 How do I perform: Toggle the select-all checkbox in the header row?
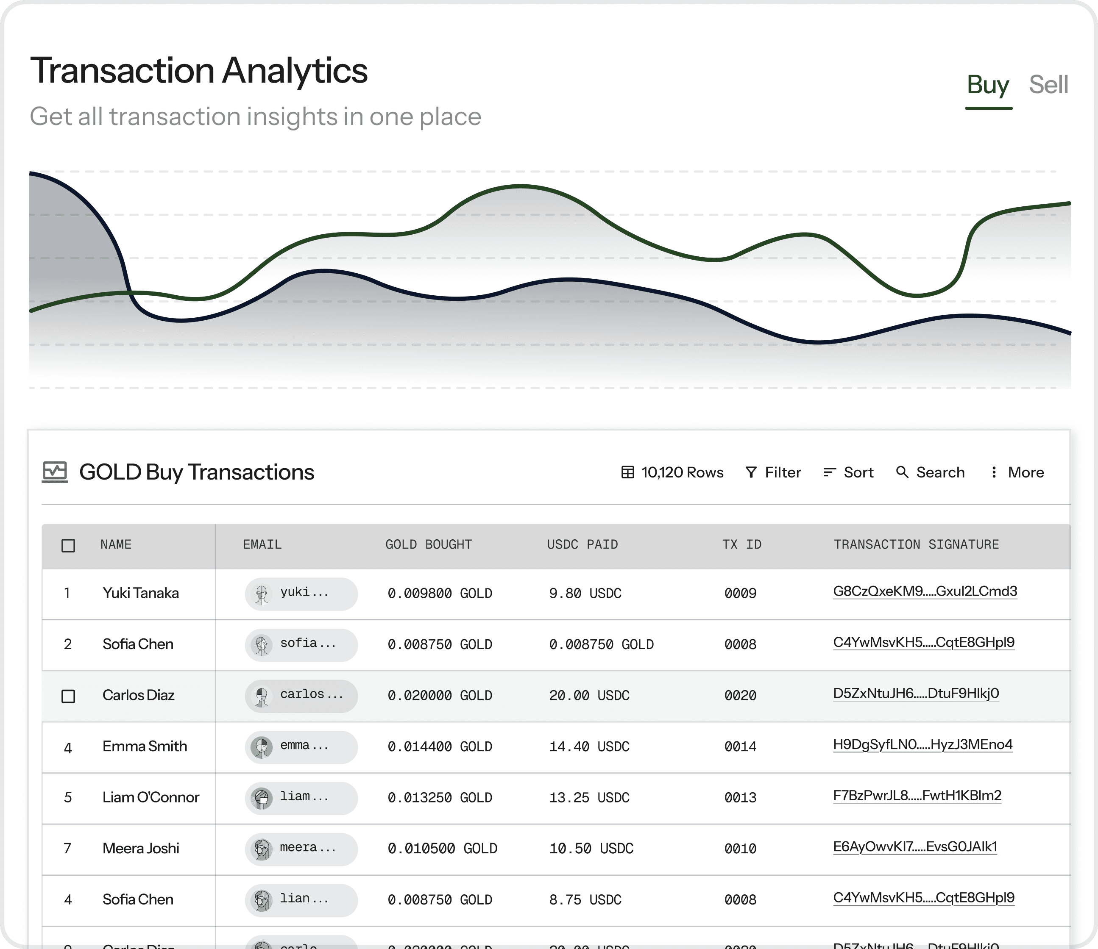[68, 546]
